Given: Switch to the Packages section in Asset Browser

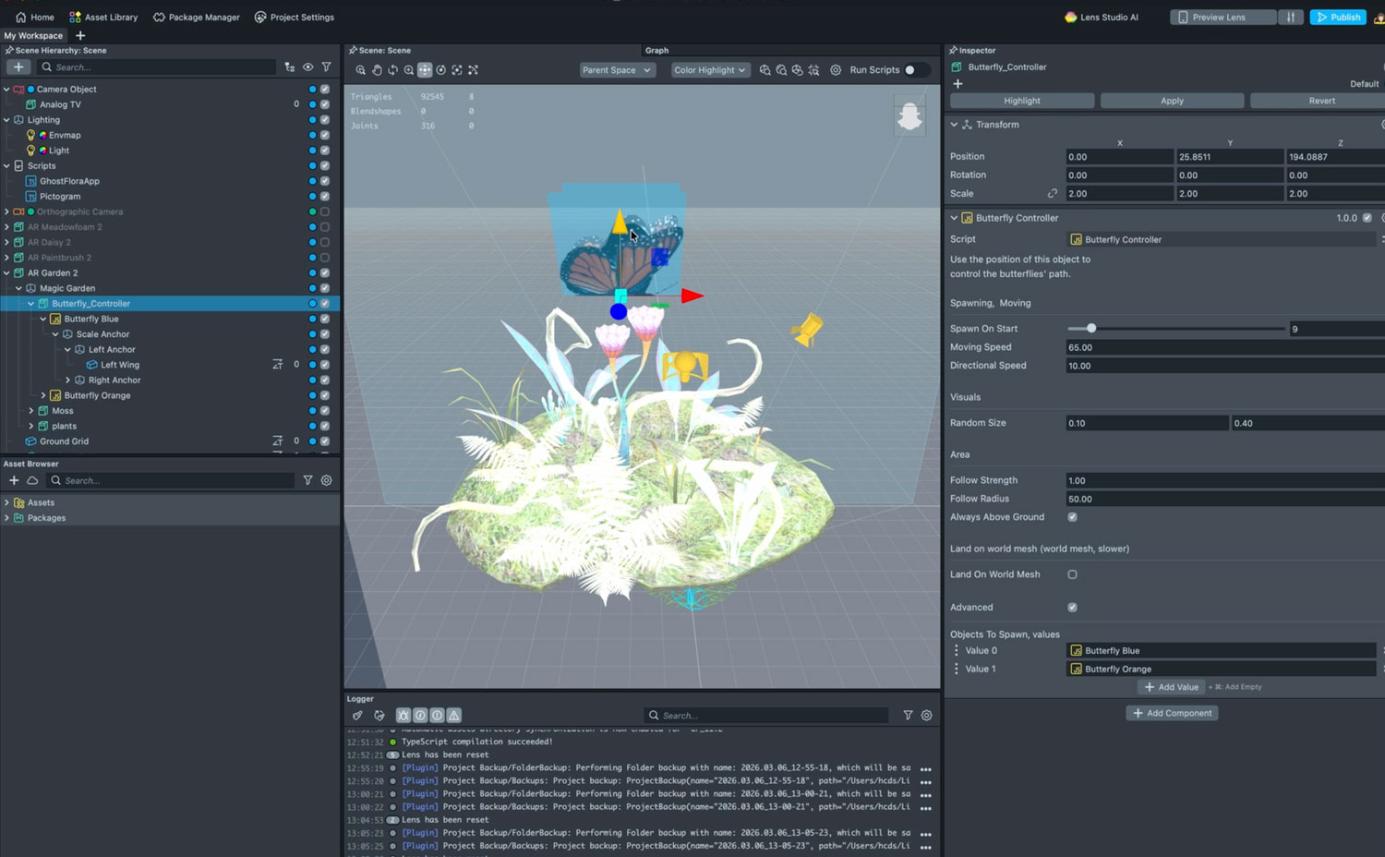Looking at the screenshot, I should 44,518.
